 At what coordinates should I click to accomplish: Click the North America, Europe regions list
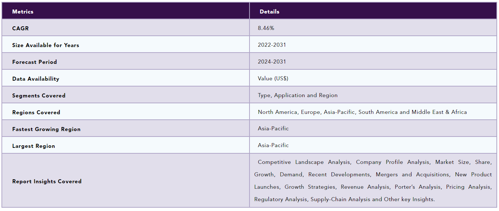(x=362, y=112)
